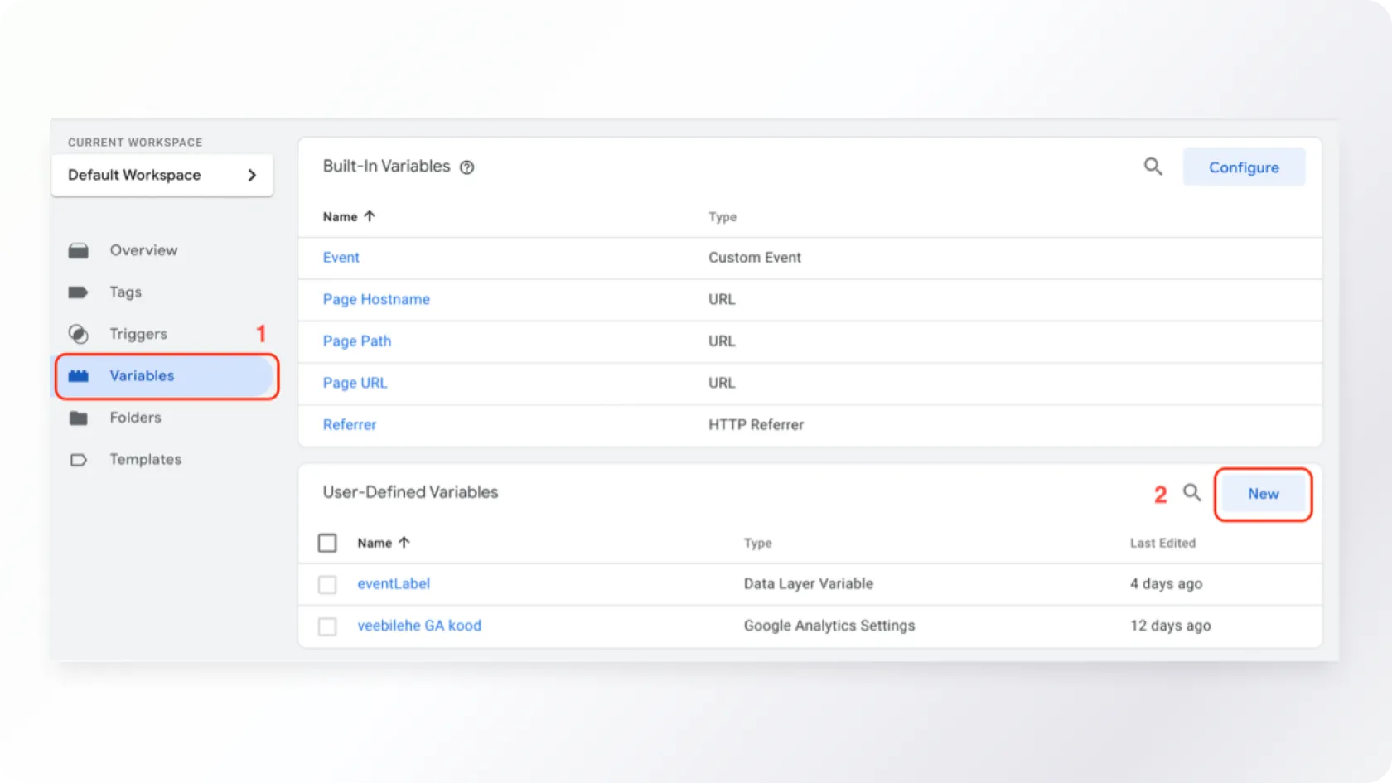
Task: Open help icon beside Built-In Variables
Action: pyautogui.click(x=467, y=167)
